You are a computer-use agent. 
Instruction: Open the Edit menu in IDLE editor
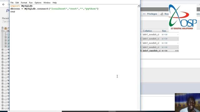[17, 2]
